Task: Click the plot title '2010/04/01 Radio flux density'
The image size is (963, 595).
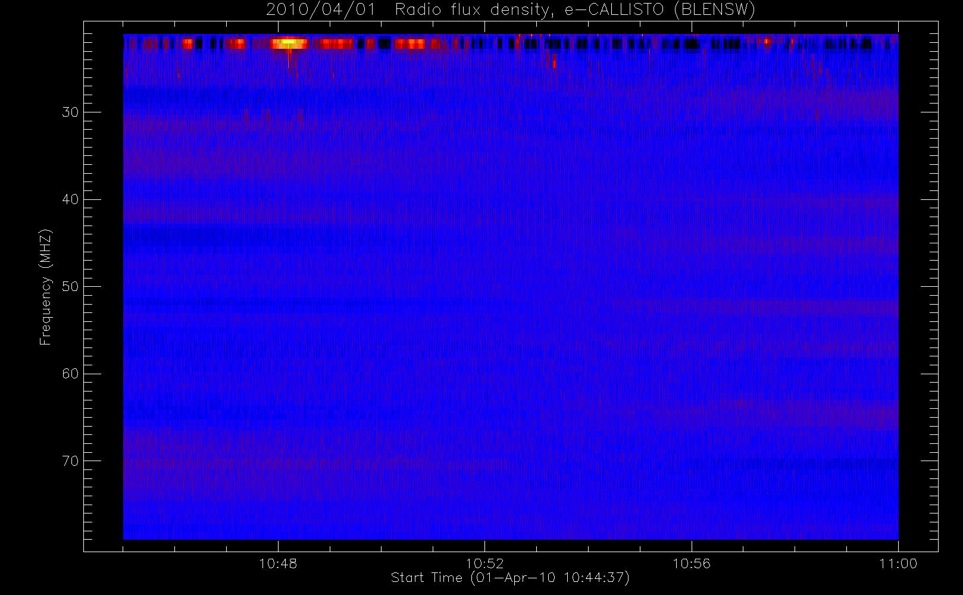Action: 511,10
